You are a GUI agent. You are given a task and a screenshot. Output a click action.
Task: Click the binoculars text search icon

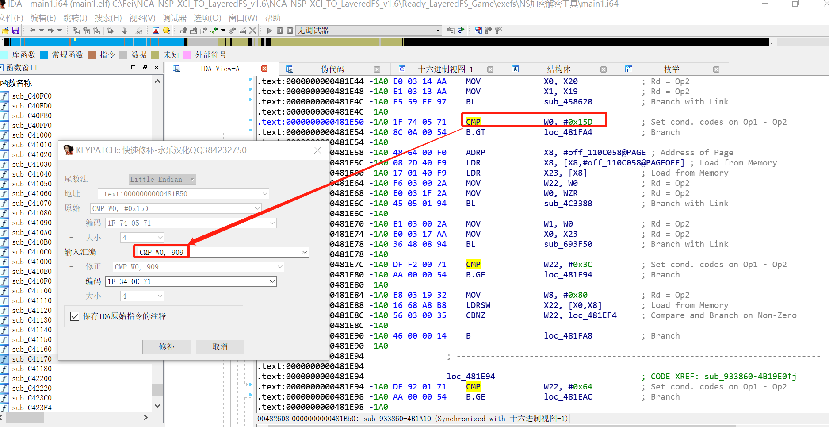click(86, 31)
